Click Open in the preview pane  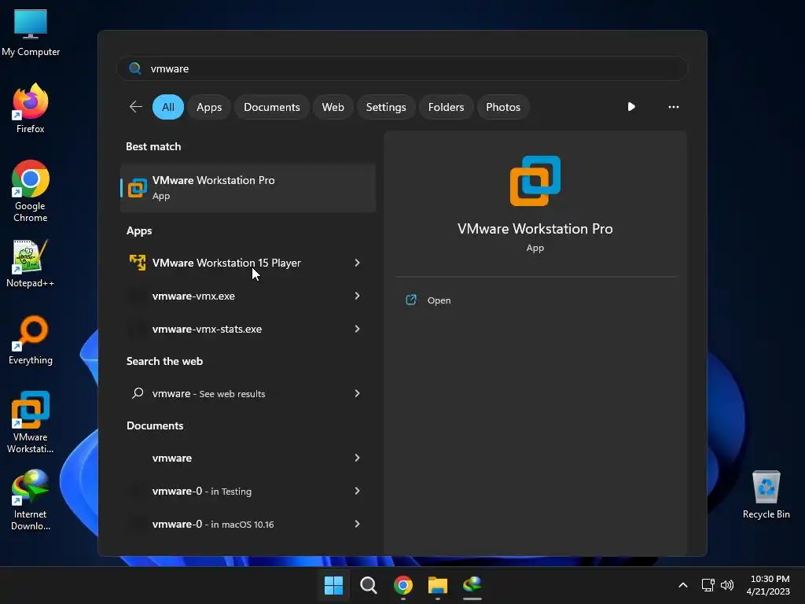tap(439, 300)
